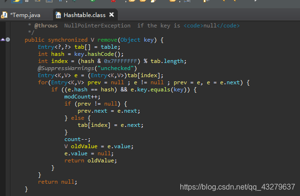The height and width of the screenshot is (196, 300).
Task: Click the '<code>' tag in the Javadoc comment
Action: (194, 26)
